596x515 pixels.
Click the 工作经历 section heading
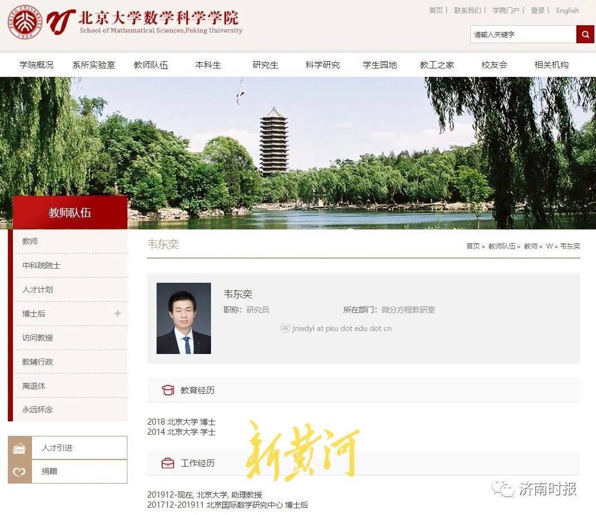(x=198, y=463)
